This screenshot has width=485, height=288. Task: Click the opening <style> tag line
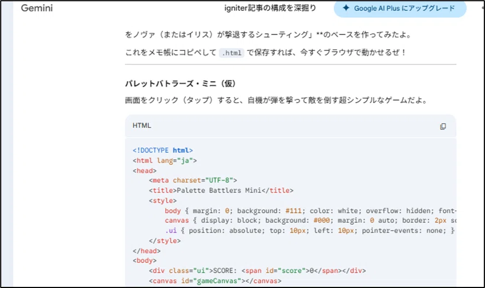163,201
